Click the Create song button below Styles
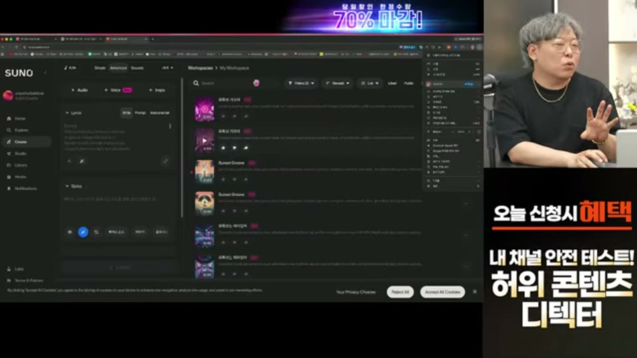This screenshot has height=358, width=637. pyautogui.click(x=120, y=267)
